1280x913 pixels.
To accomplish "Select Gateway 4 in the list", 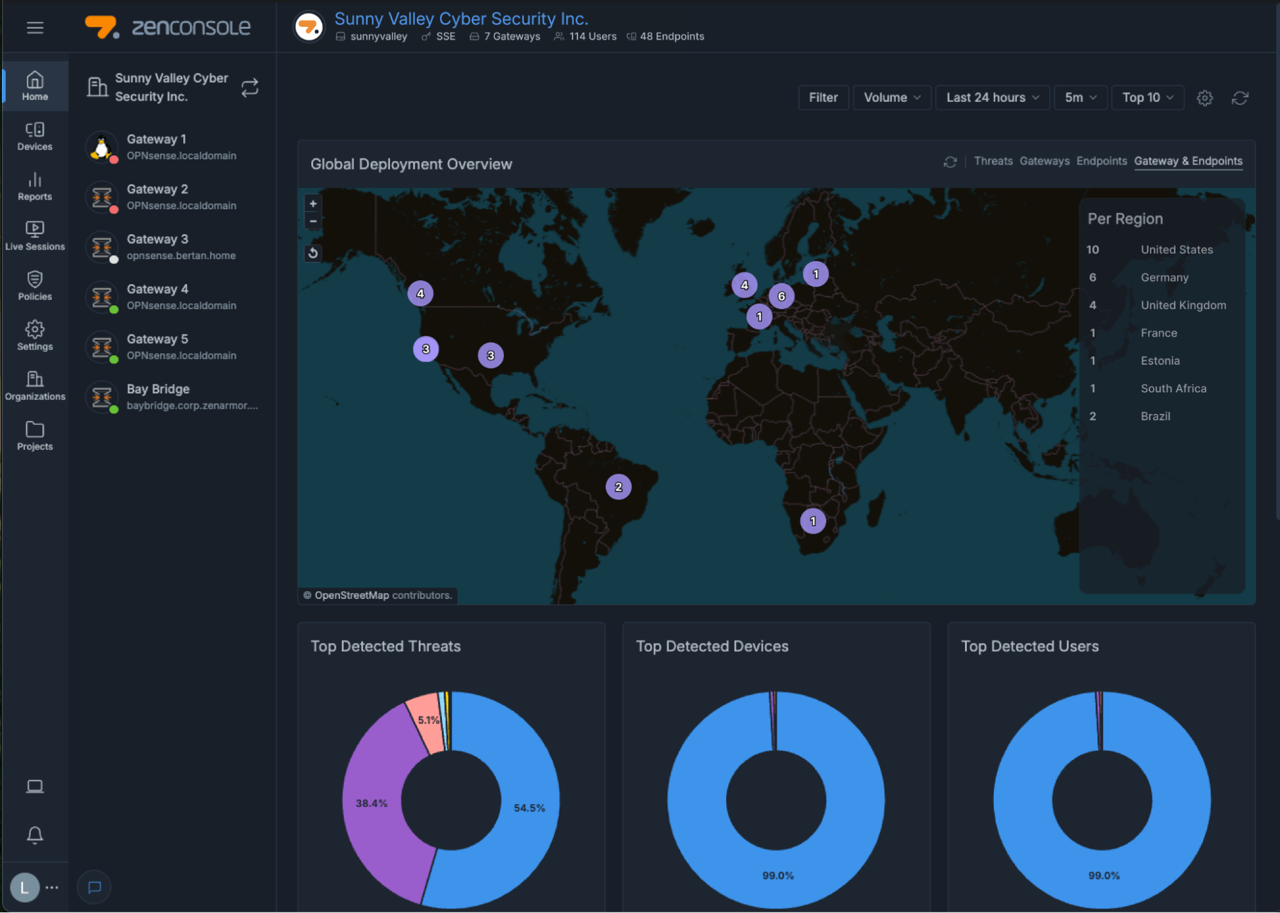I will coord(173,297).
